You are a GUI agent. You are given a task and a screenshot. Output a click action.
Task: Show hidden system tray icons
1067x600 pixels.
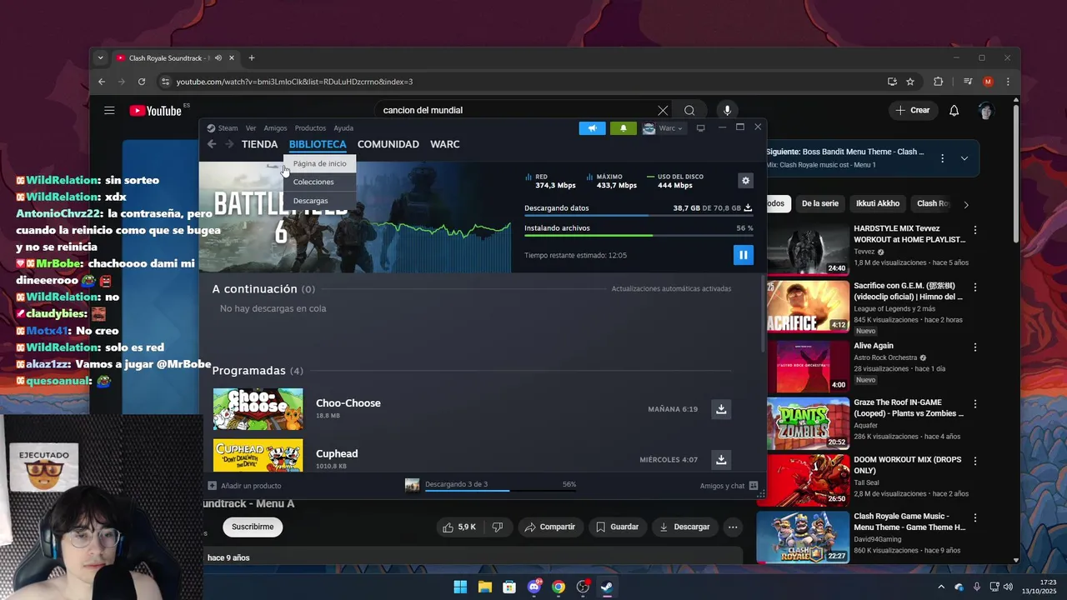pos(941,587)
